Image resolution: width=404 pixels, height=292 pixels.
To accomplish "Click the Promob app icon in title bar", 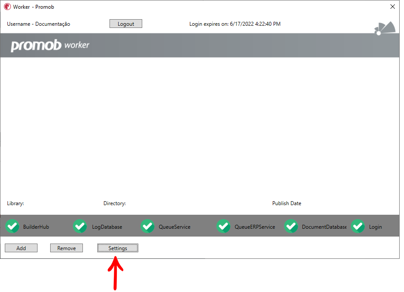I will pos(7,7).
